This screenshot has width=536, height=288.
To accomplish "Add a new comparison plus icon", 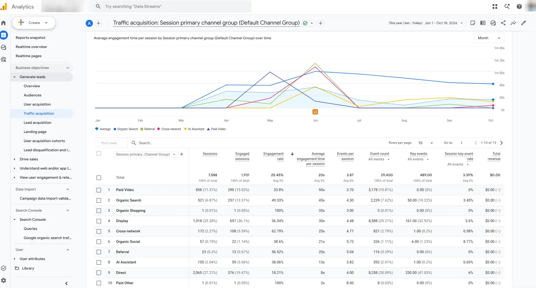I will pyautogui.click(x=98, y=23).
